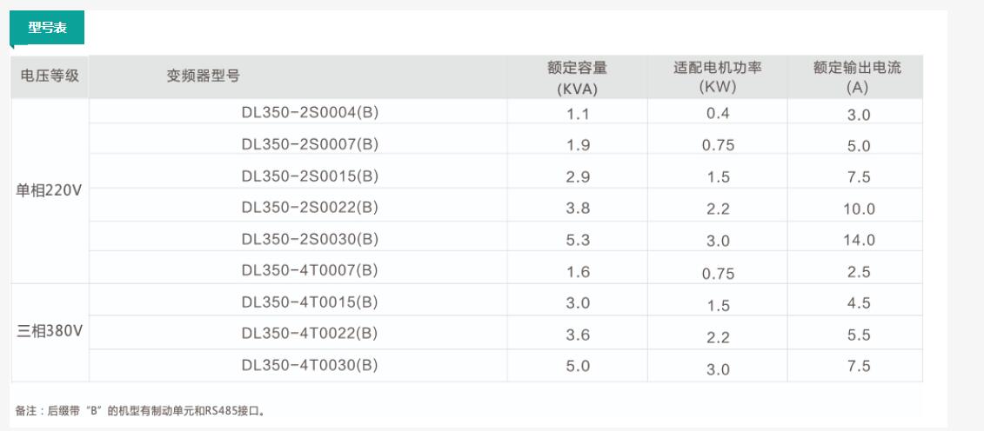Click model DL350-4T0030(B)

click(310, 366)
